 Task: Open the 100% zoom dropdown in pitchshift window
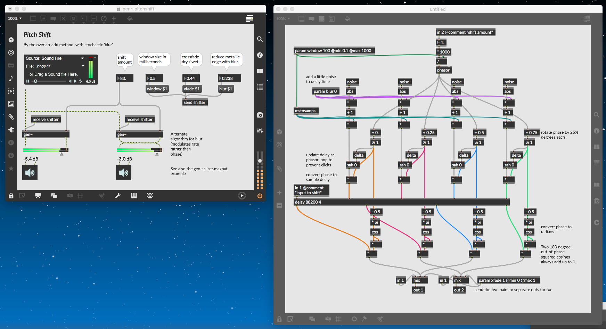15,18
